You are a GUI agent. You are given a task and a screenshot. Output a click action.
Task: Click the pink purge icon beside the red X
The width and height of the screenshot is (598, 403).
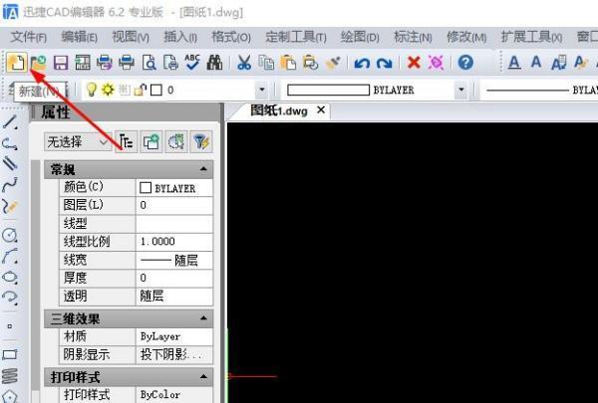point(436,63)
